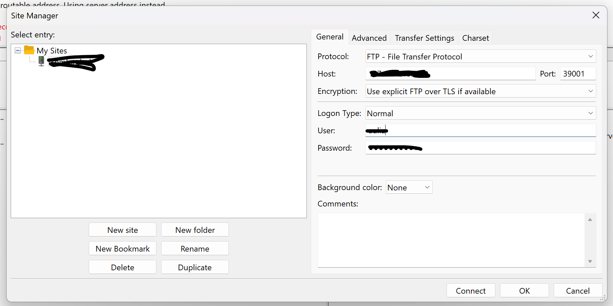This screenshot has height=306, width=613.
Task: Switch to the Transfer Settings tab
Action: tap(424, 38)
